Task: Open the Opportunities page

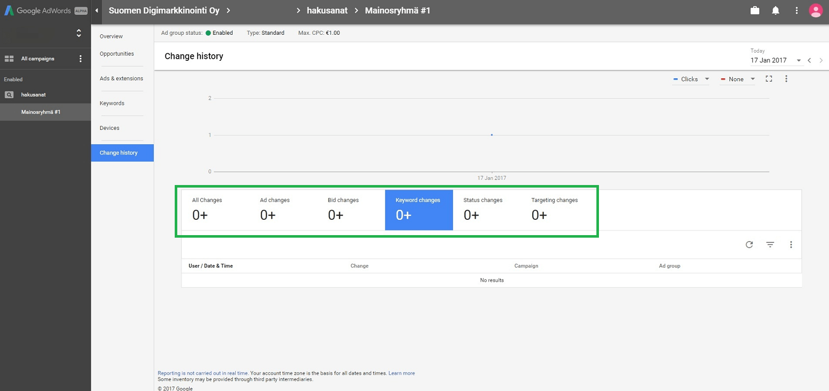Action: coord(117,54)
